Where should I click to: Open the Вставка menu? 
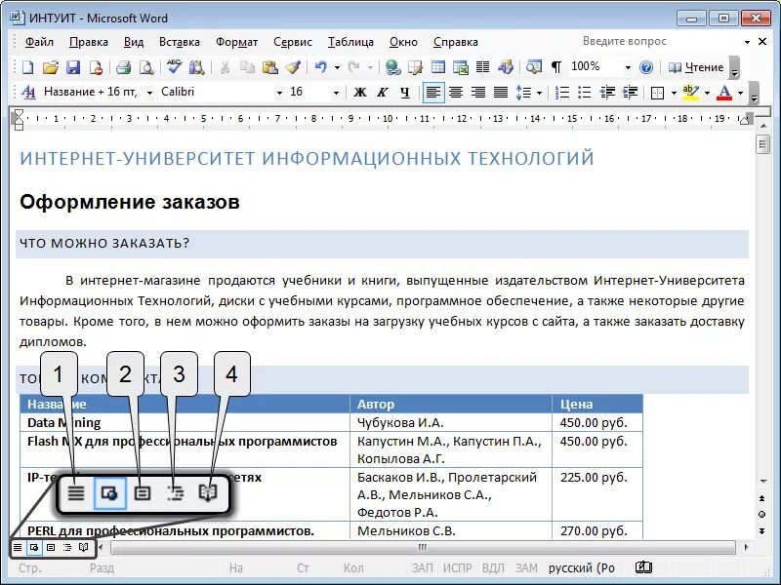(180, 42)
